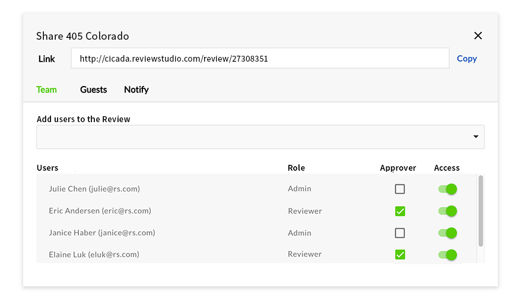Viewport: 521px width, 300px height.
Task: Switch to the Team tab
Action: [x=46, y=90]
